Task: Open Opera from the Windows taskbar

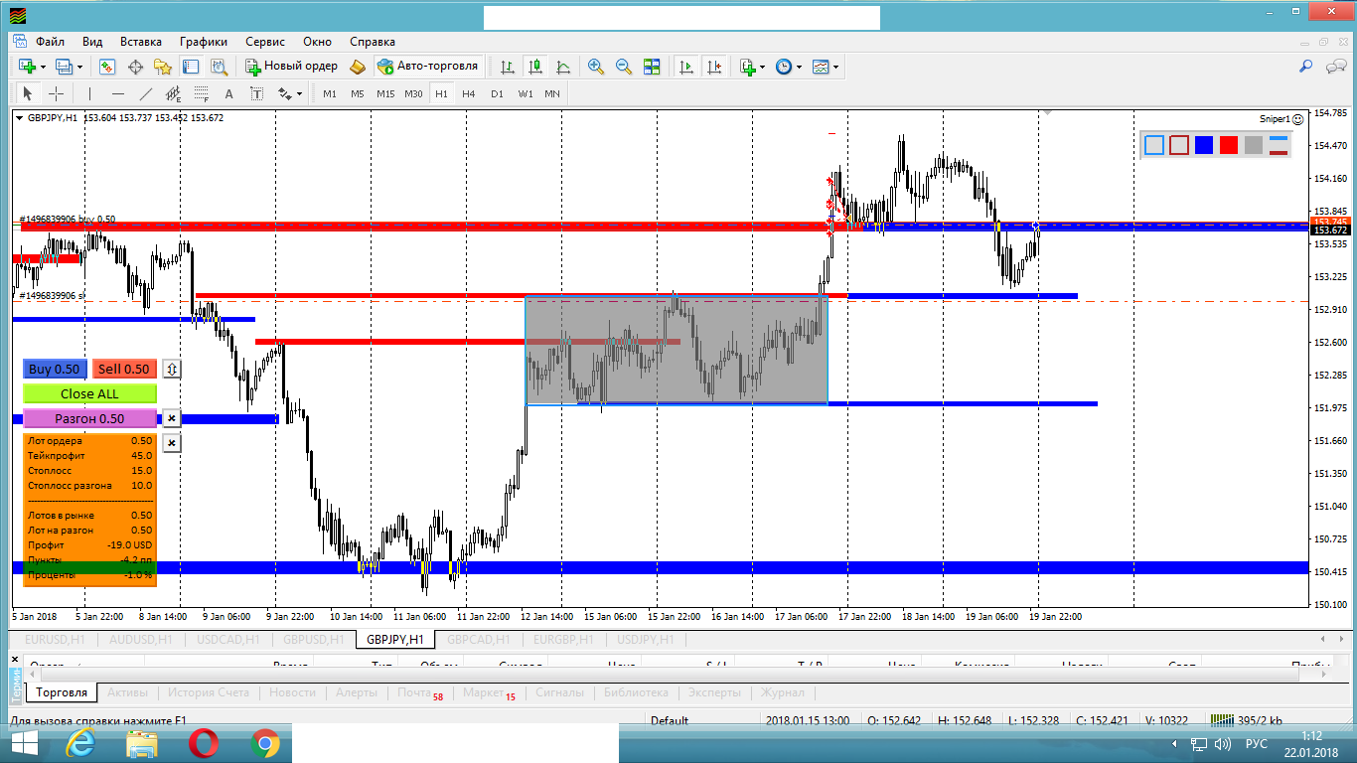Action: [x=204, y=743]
